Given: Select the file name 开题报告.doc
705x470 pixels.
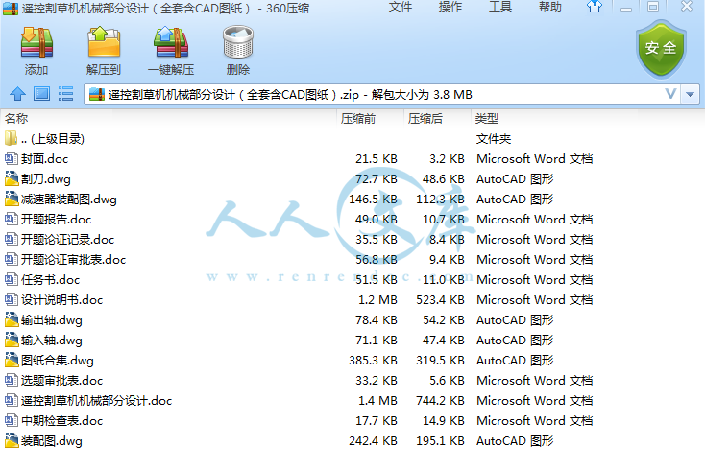Looking at the screenshot, I should [x=57, y=220].
